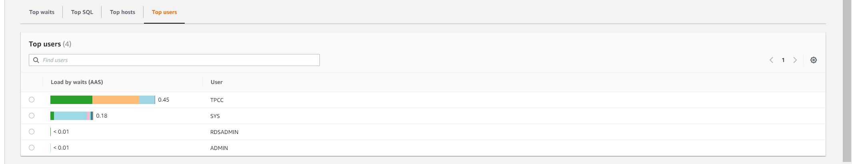The image size is (852, 164).
Task: Show the Top hosts tab
Action: click(122, 12)
